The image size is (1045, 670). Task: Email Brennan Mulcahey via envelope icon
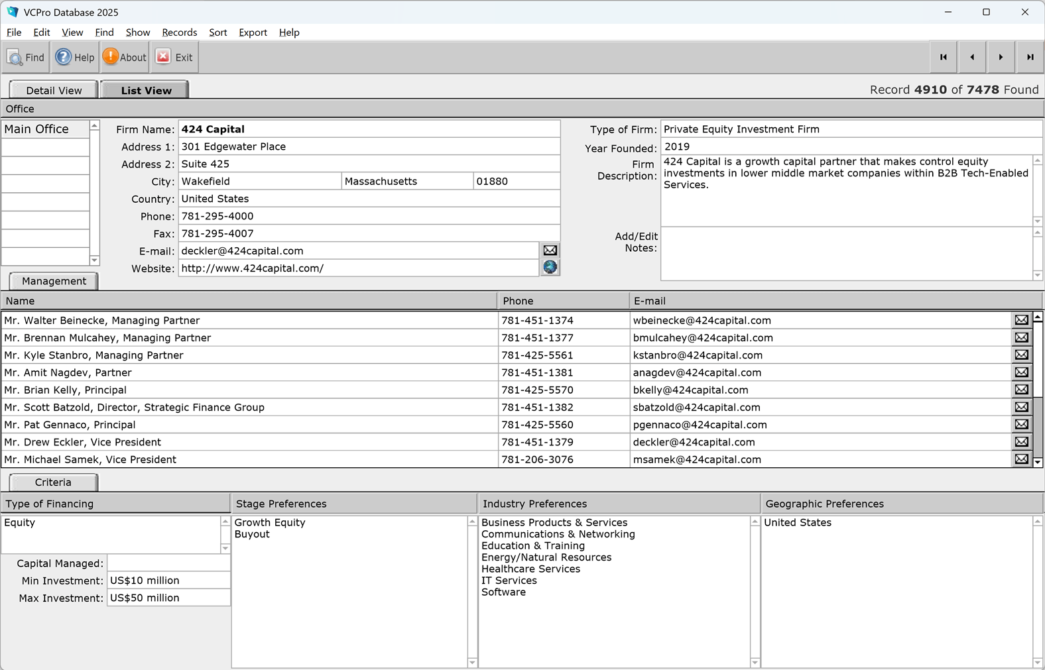pyautogui.click(x=1022, y=337)
